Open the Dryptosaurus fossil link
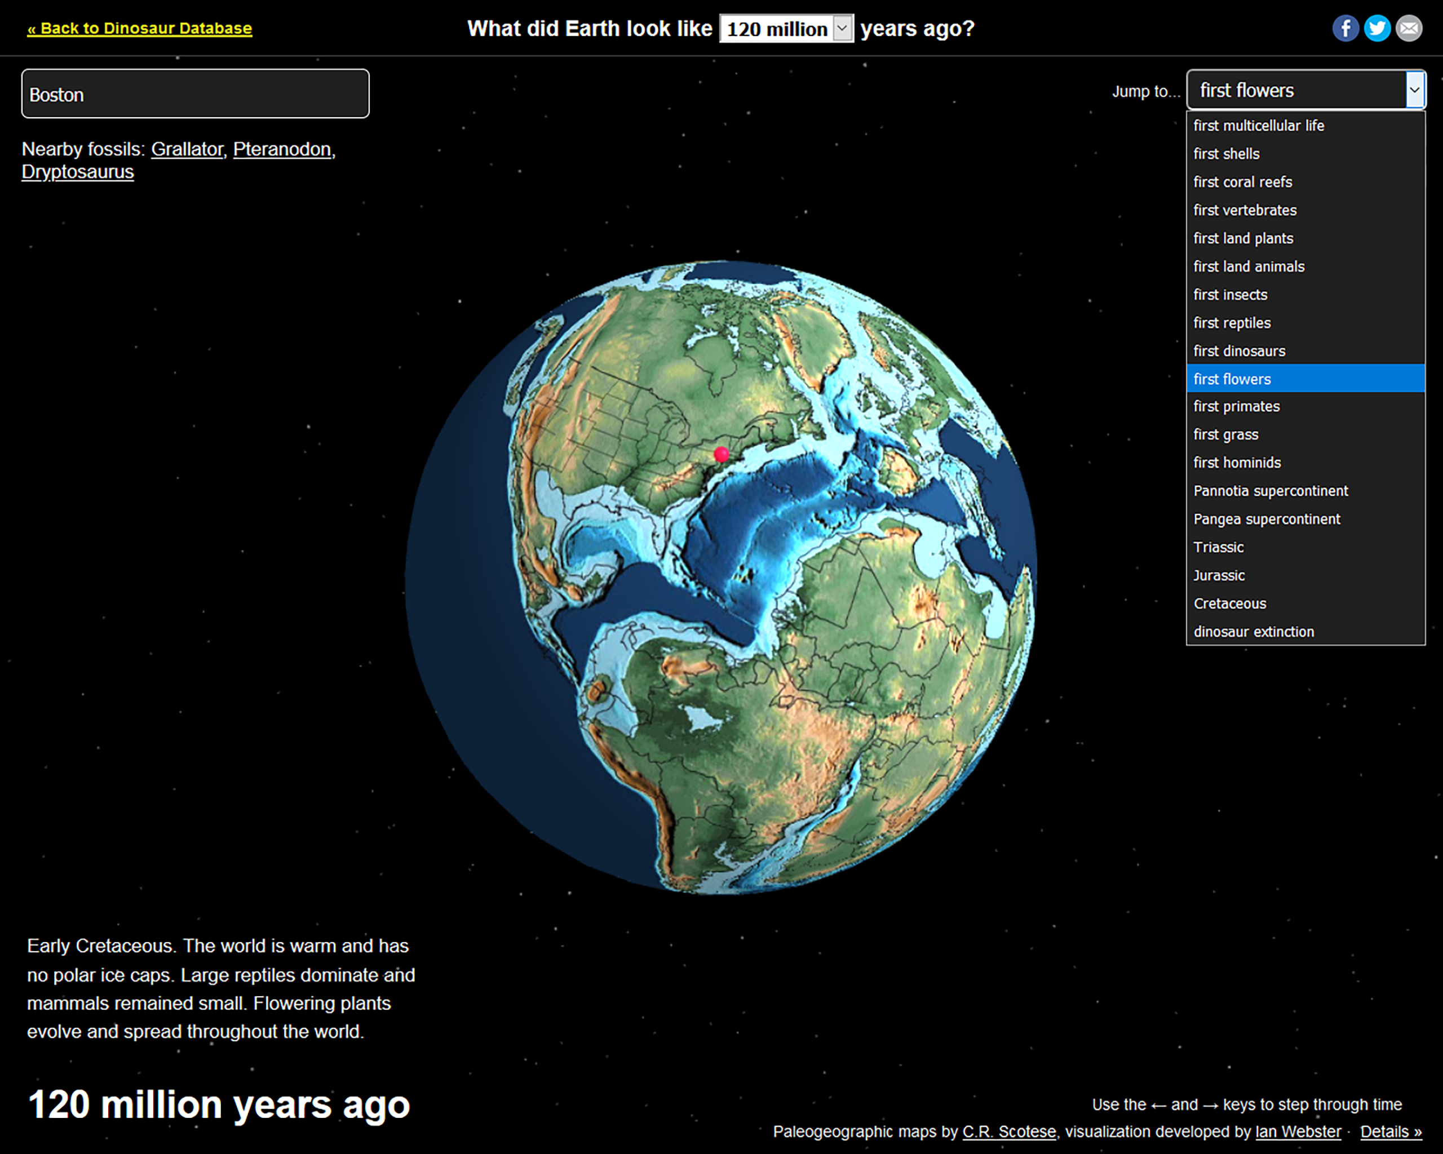 click(x=78, y=172)
